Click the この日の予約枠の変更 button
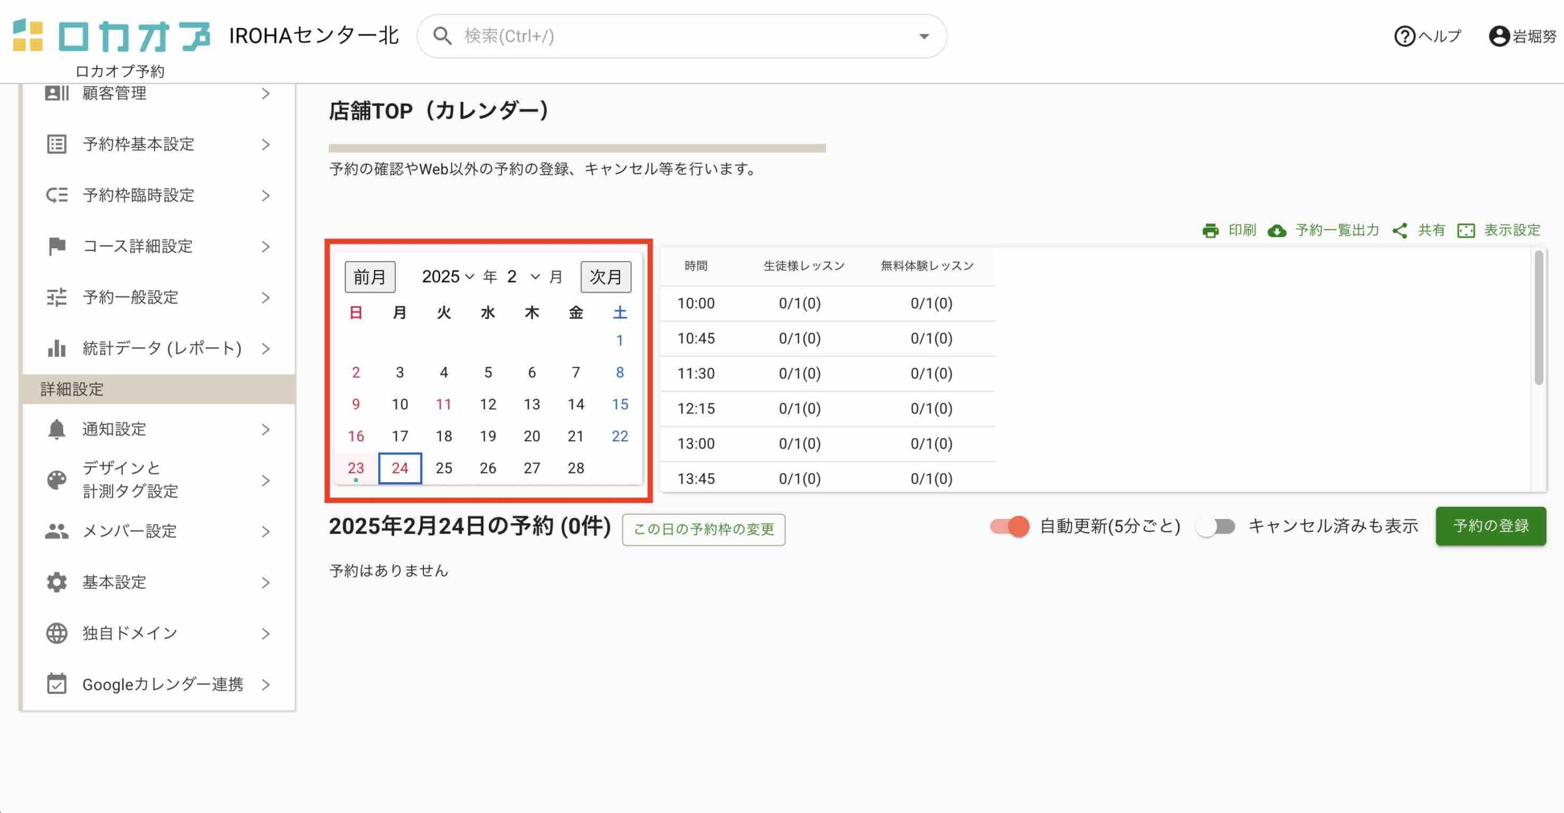 [x=703, y=529]
